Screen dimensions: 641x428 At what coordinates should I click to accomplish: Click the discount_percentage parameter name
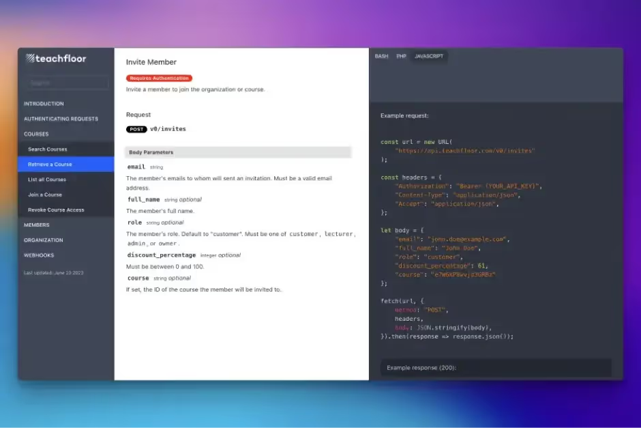coord(162,255)
